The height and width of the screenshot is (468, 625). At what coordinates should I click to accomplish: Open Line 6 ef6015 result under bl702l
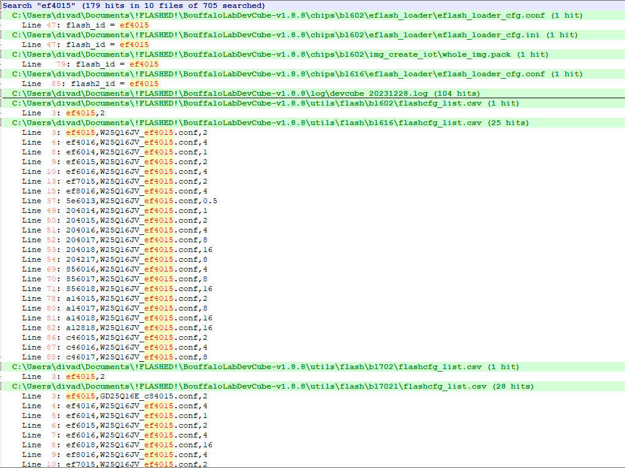click(115, 425)
